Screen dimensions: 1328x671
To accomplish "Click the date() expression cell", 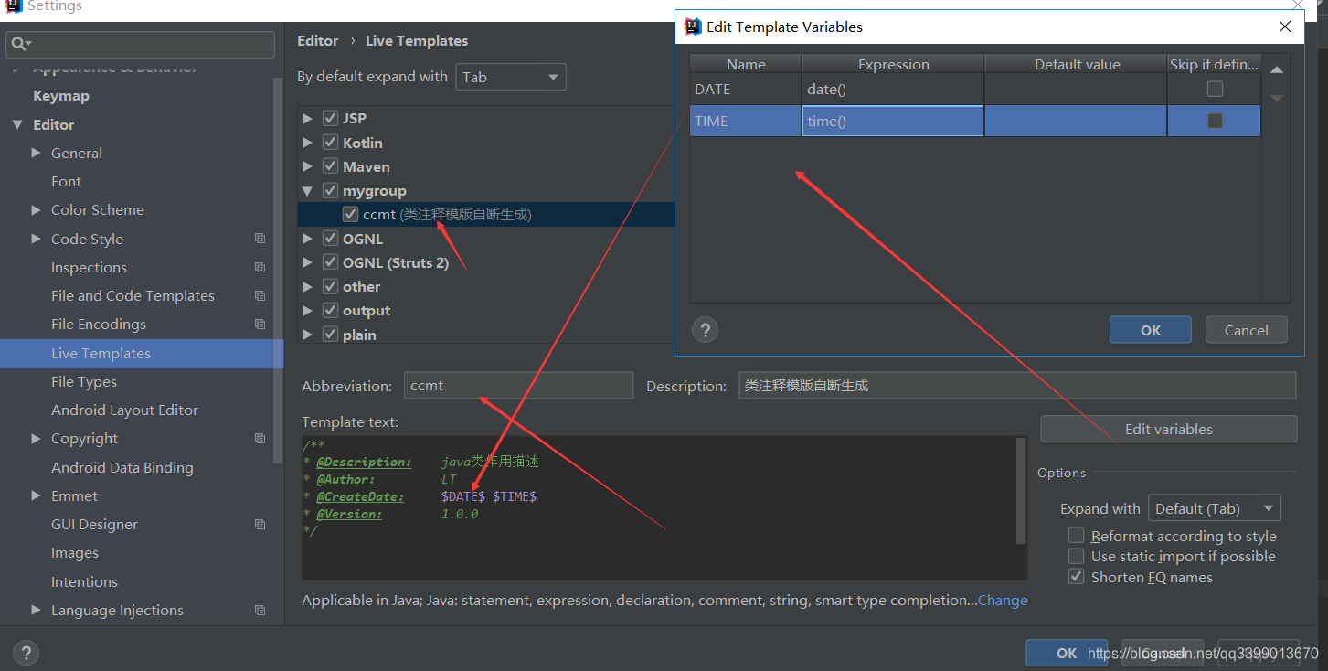I will (x=893, y=89).
